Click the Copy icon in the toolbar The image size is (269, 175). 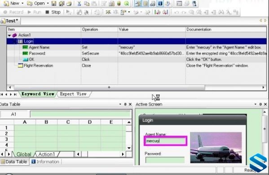[87, 4]
